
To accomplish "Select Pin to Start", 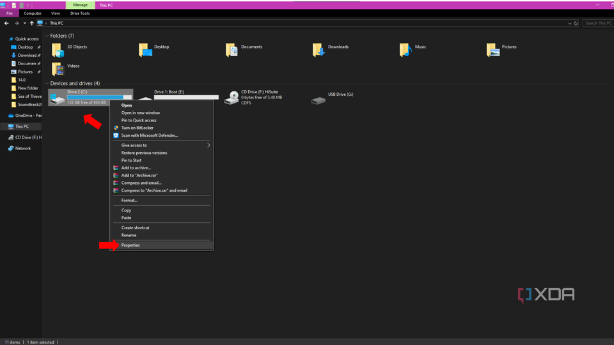I will [162, 160].
